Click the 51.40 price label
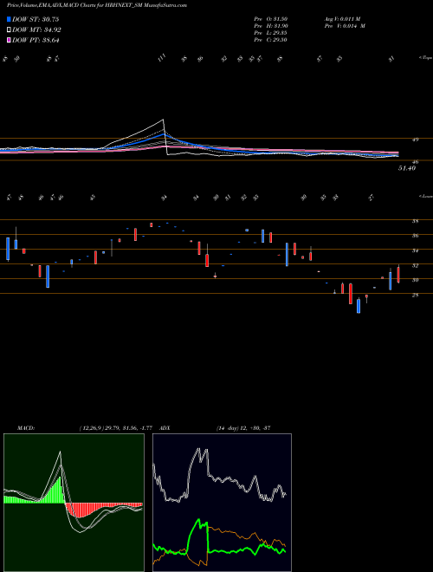Image resolution: width=433 pixels, height=572 pixels. pyautogui.click(x=407, y=168)
